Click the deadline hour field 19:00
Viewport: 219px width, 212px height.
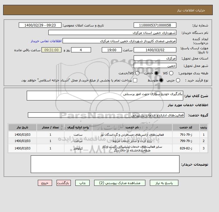tap(112, 50)
